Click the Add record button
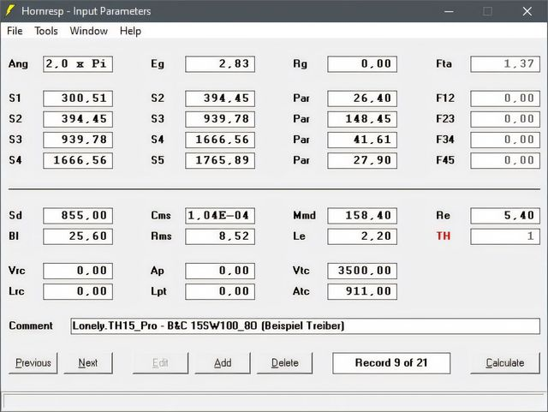The image size is (548, 412). click(223, 363)
